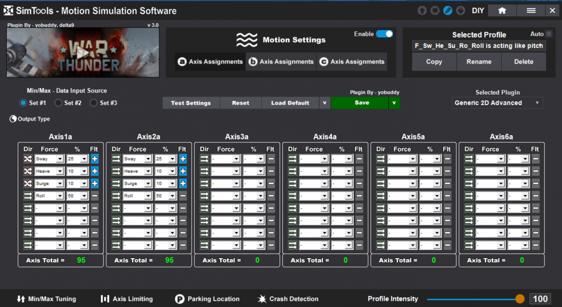This screenshot has height=307, width=562.
Task: Open Crash Detection settings
Action: [x=288, y=299]
